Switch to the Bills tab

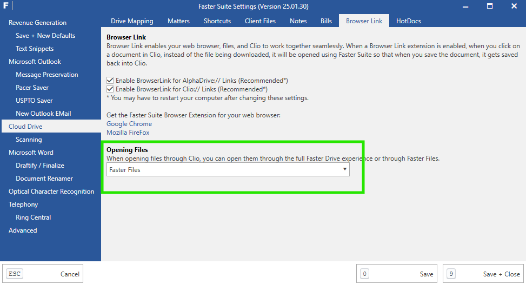[326, 21]
